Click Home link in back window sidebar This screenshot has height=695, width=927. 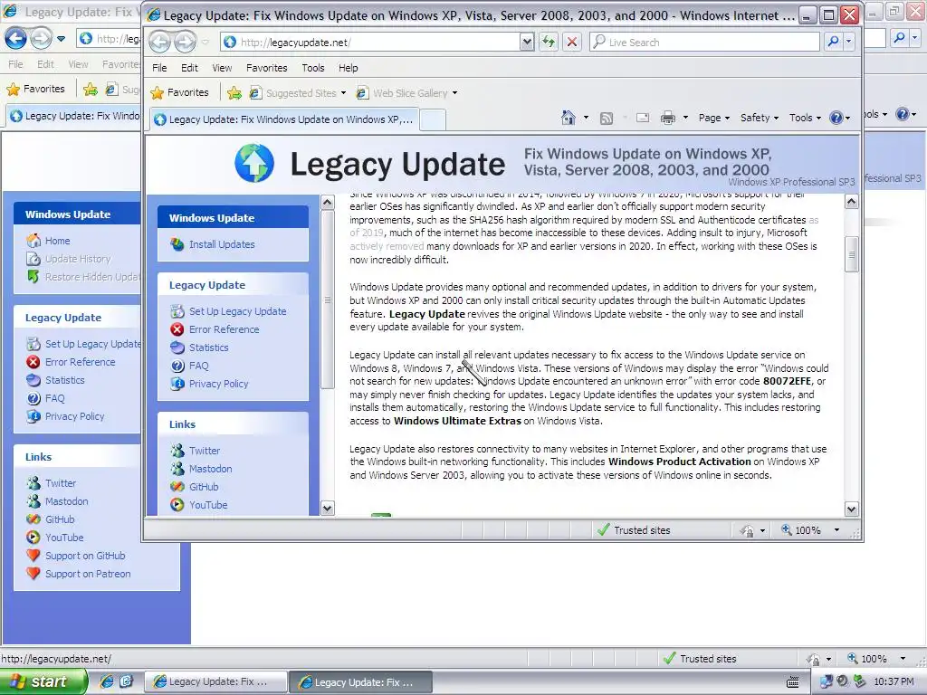tap(57, 241)
